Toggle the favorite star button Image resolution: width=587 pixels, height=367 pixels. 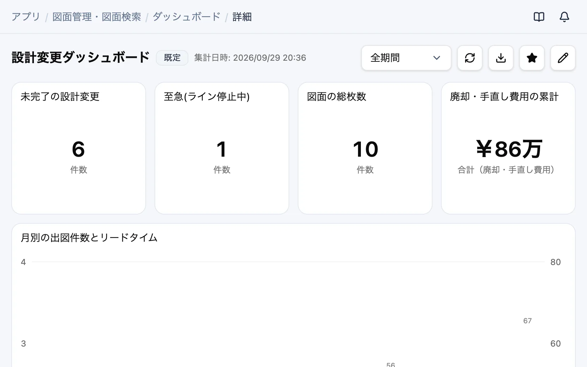532,58
